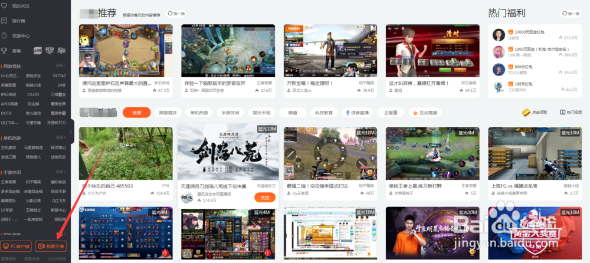
Task: Open the 客服支持 footer link
Action: pos(32,259)
